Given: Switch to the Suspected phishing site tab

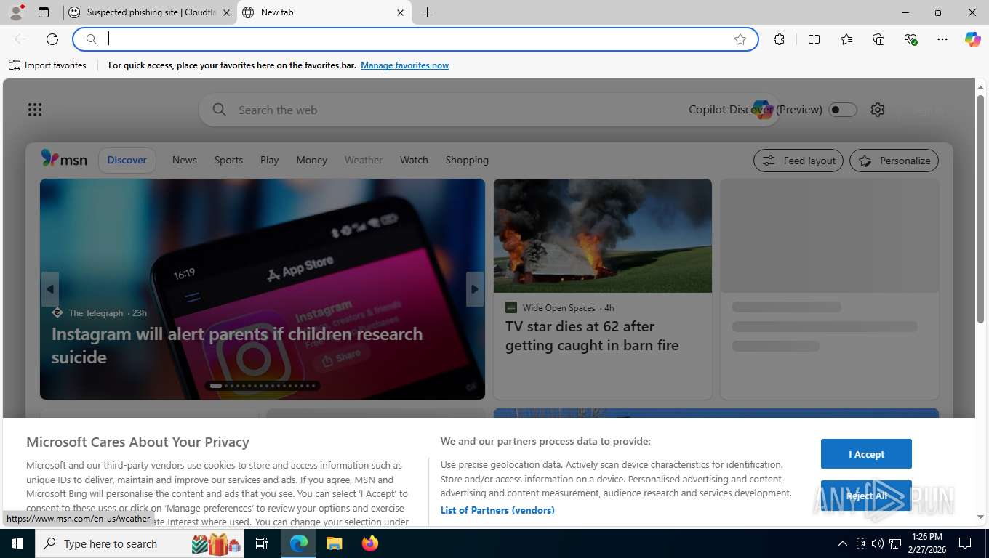Looking at the screenshot, I should pyautogui.click(x=151, y=12).
